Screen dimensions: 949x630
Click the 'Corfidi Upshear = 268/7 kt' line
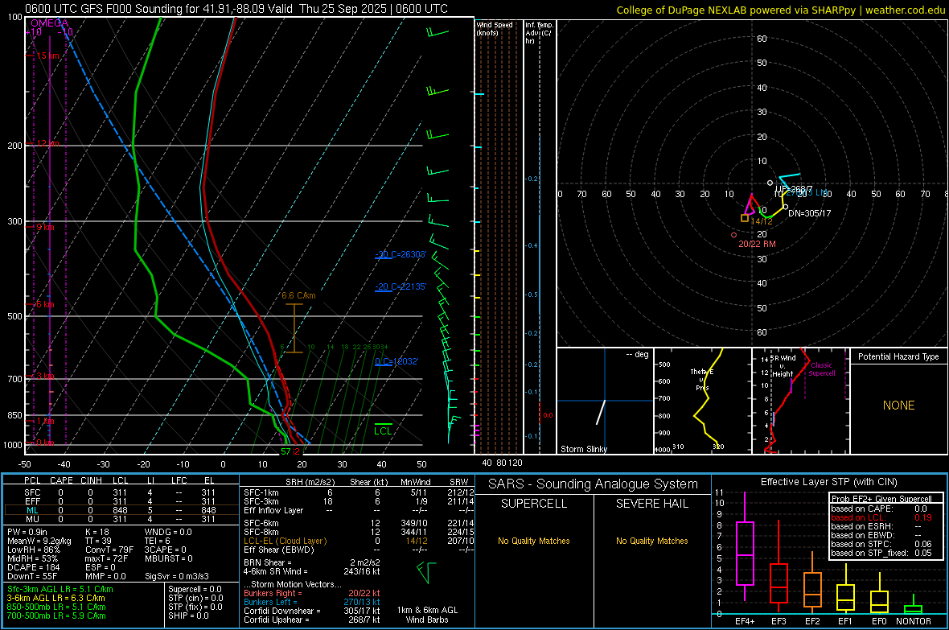click(312, 620)
